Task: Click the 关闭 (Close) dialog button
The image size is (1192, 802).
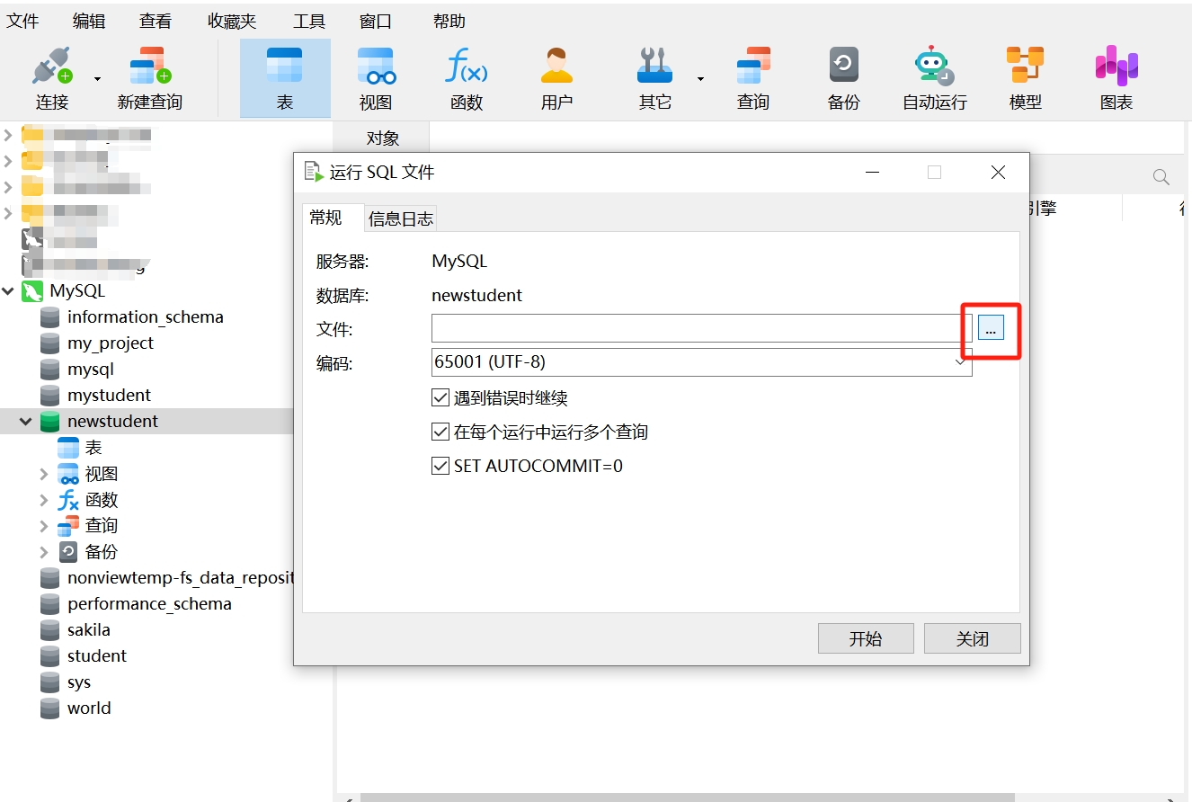Action: pyautogui.click(x=972, y=638)
